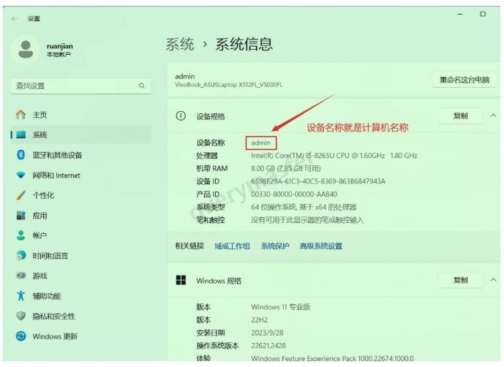
Task: Click the Windows Feature Experience Pack text
Action: click(x=332, y=358)
